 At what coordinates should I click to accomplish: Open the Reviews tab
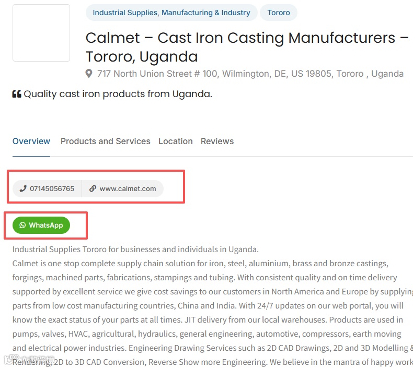pos(217,141)
